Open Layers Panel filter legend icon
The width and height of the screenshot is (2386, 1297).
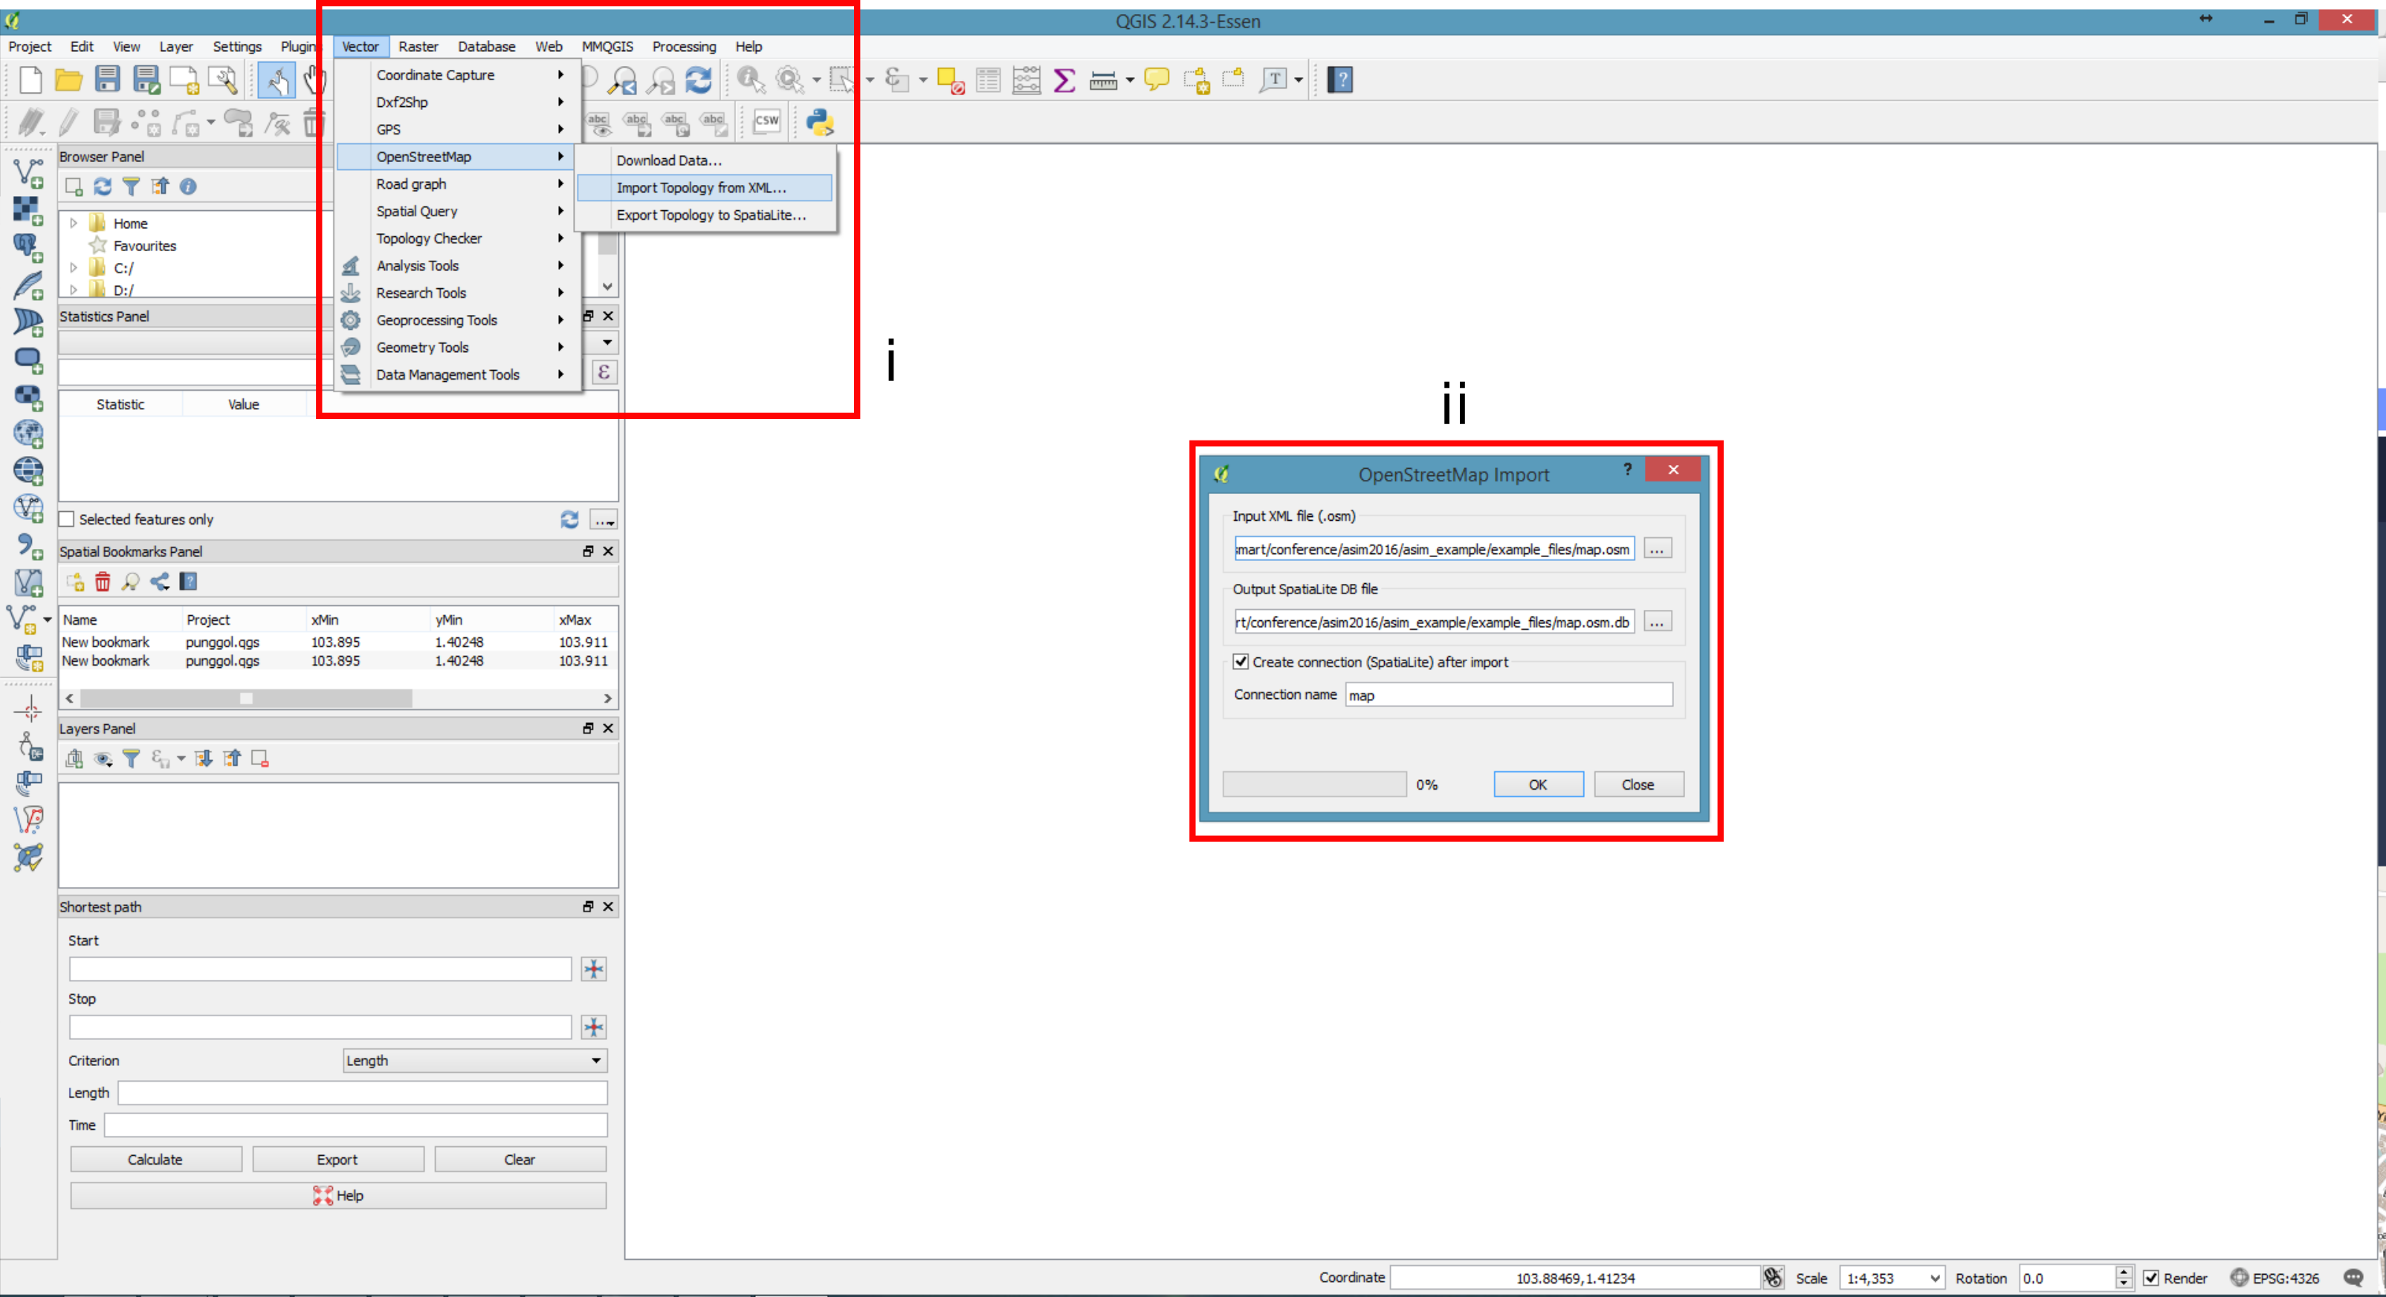(x=132, y=759)
